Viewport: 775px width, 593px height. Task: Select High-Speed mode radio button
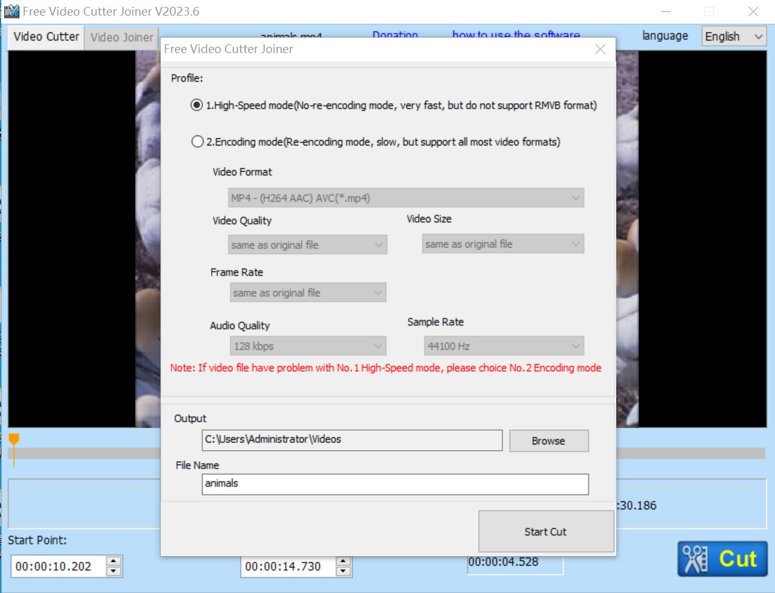197,106
